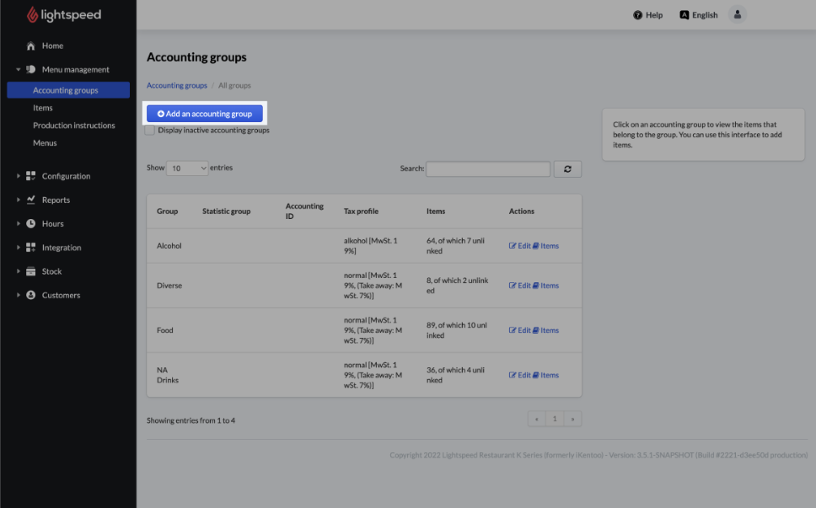Open the Show entries count dropdown
The width and height of the screenshot is (816, 508).
(x=187, y=168)
